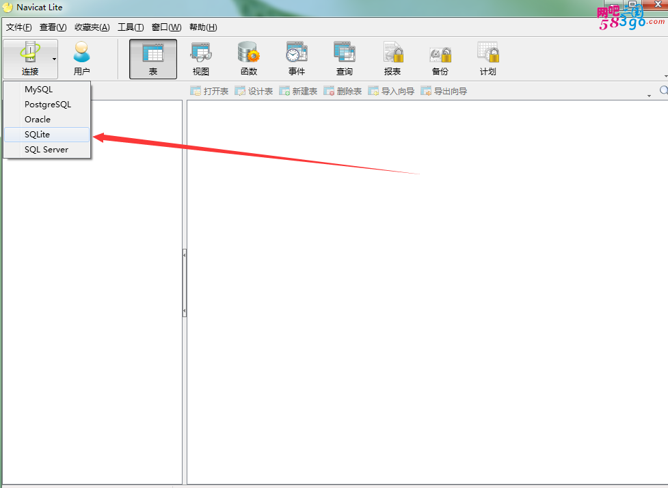Screen dimensions: 668x488
Task: Pick SQL Server from the connection menu
Action: pyautogui.click(x=47, y=150)
